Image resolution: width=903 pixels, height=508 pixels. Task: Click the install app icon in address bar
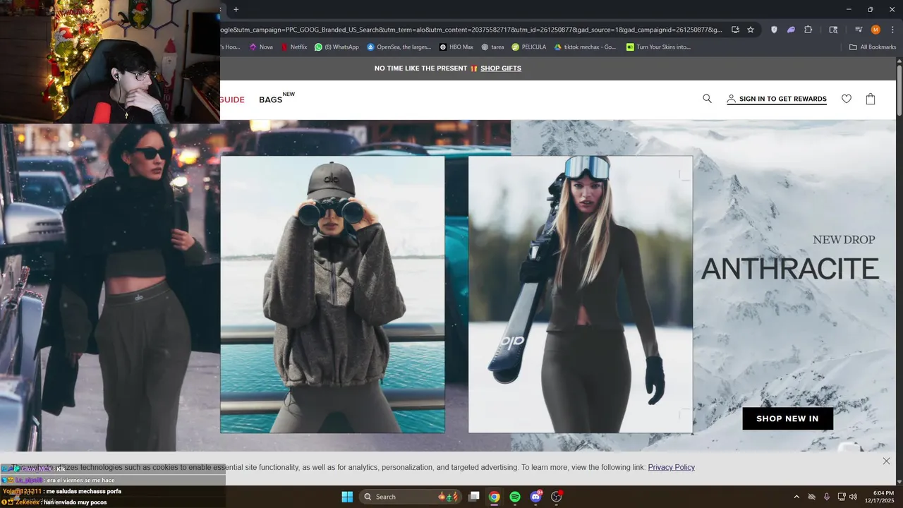[x=735, y=30]
